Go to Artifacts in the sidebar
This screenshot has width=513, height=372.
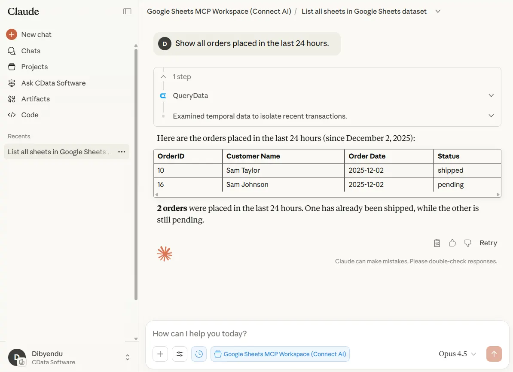tap(35, 99)
